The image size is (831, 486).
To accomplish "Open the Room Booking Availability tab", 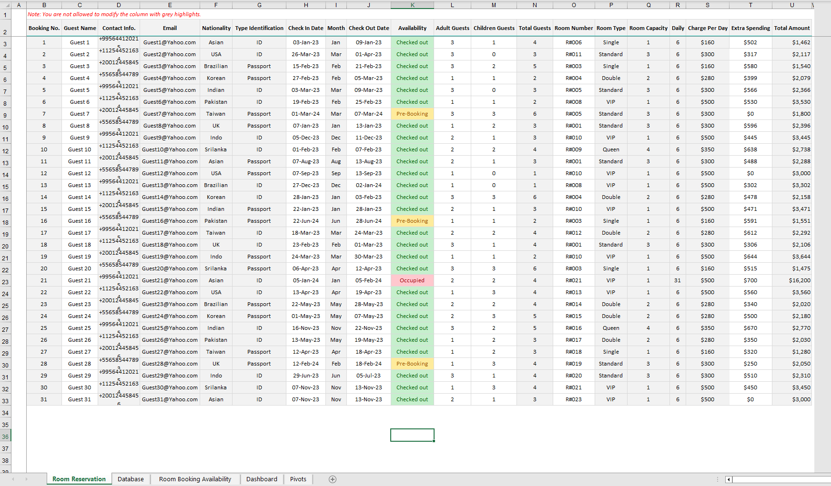I will coord(195,479).
